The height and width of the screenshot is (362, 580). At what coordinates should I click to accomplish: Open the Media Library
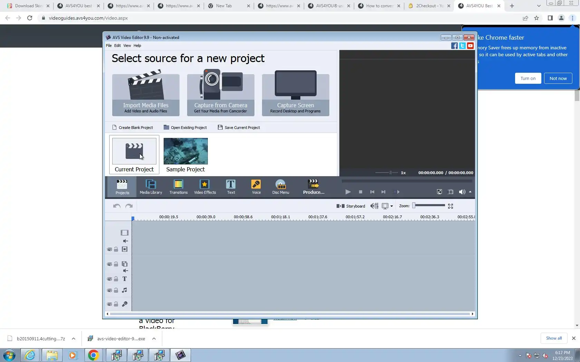(151, 187)
